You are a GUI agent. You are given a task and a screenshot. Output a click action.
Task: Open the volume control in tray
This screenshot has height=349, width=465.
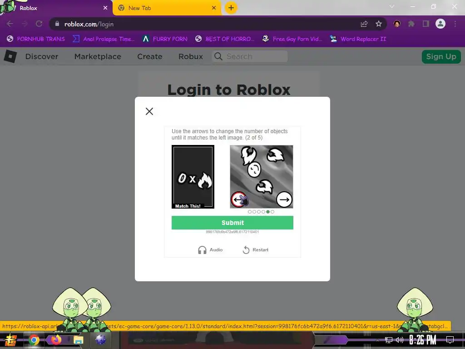pyautogui.click(x=400, y=340)
